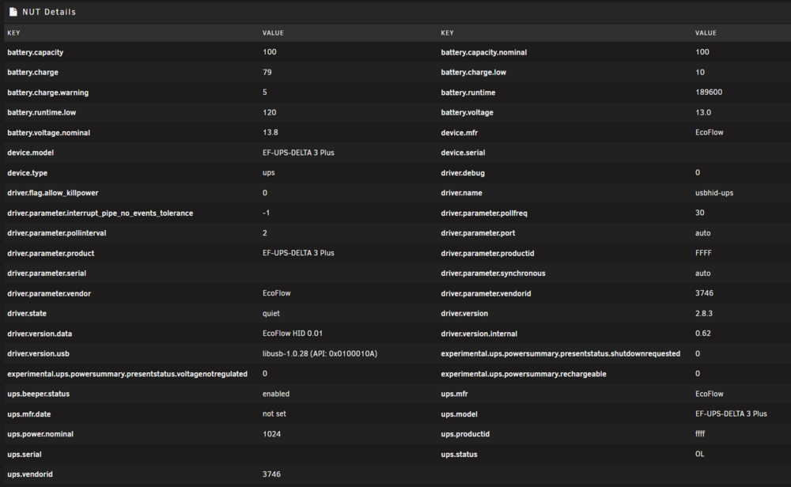Click the usbhid-ups driver name value
791x487 pixels.
pyautogui.click(x=714, y=193)
